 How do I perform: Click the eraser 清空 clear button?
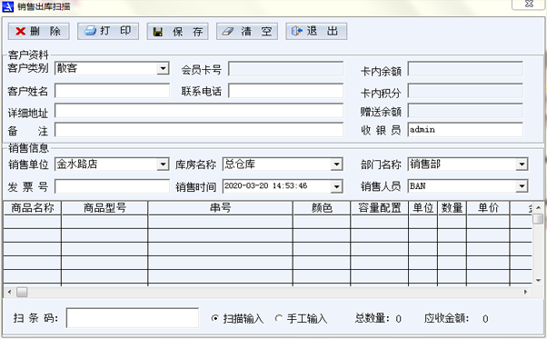pos(247,32)
